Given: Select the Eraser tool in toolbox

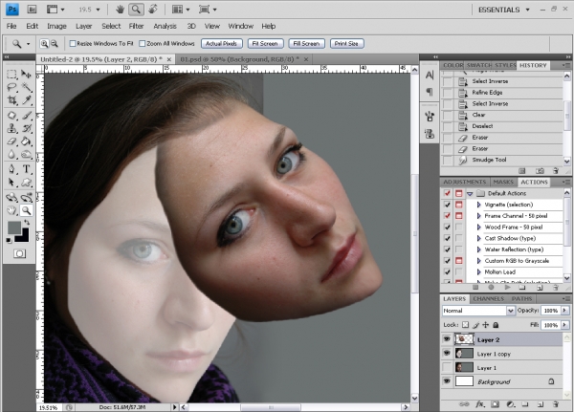Looking at the screenshot, I should [x=11, y=141].
